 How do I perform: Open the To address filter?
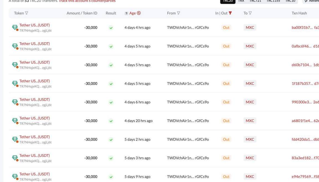click(250, 13)
